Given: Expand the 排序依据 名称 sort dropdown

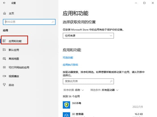Looking at the screenshot, I should (x=74, y=90).
